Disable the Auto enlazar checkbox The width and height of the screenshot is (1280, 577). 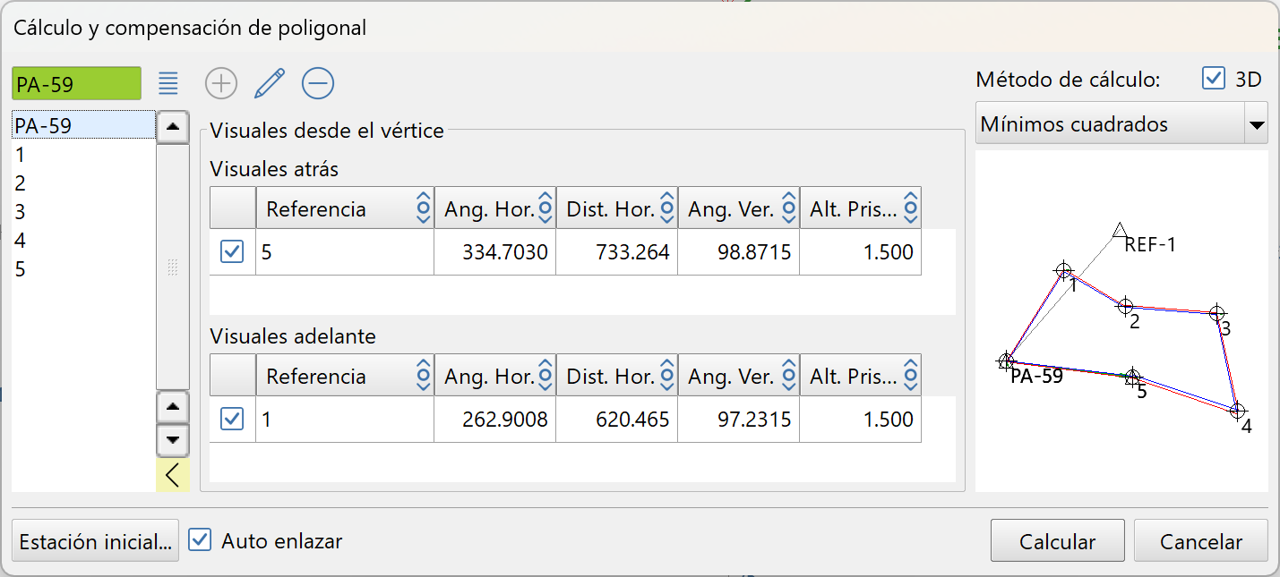point(200,540)
